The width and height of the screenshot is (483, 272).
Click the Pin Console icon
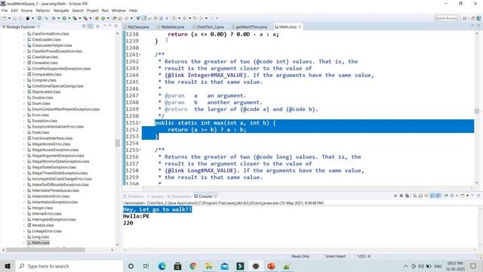(x=446, y=196)
